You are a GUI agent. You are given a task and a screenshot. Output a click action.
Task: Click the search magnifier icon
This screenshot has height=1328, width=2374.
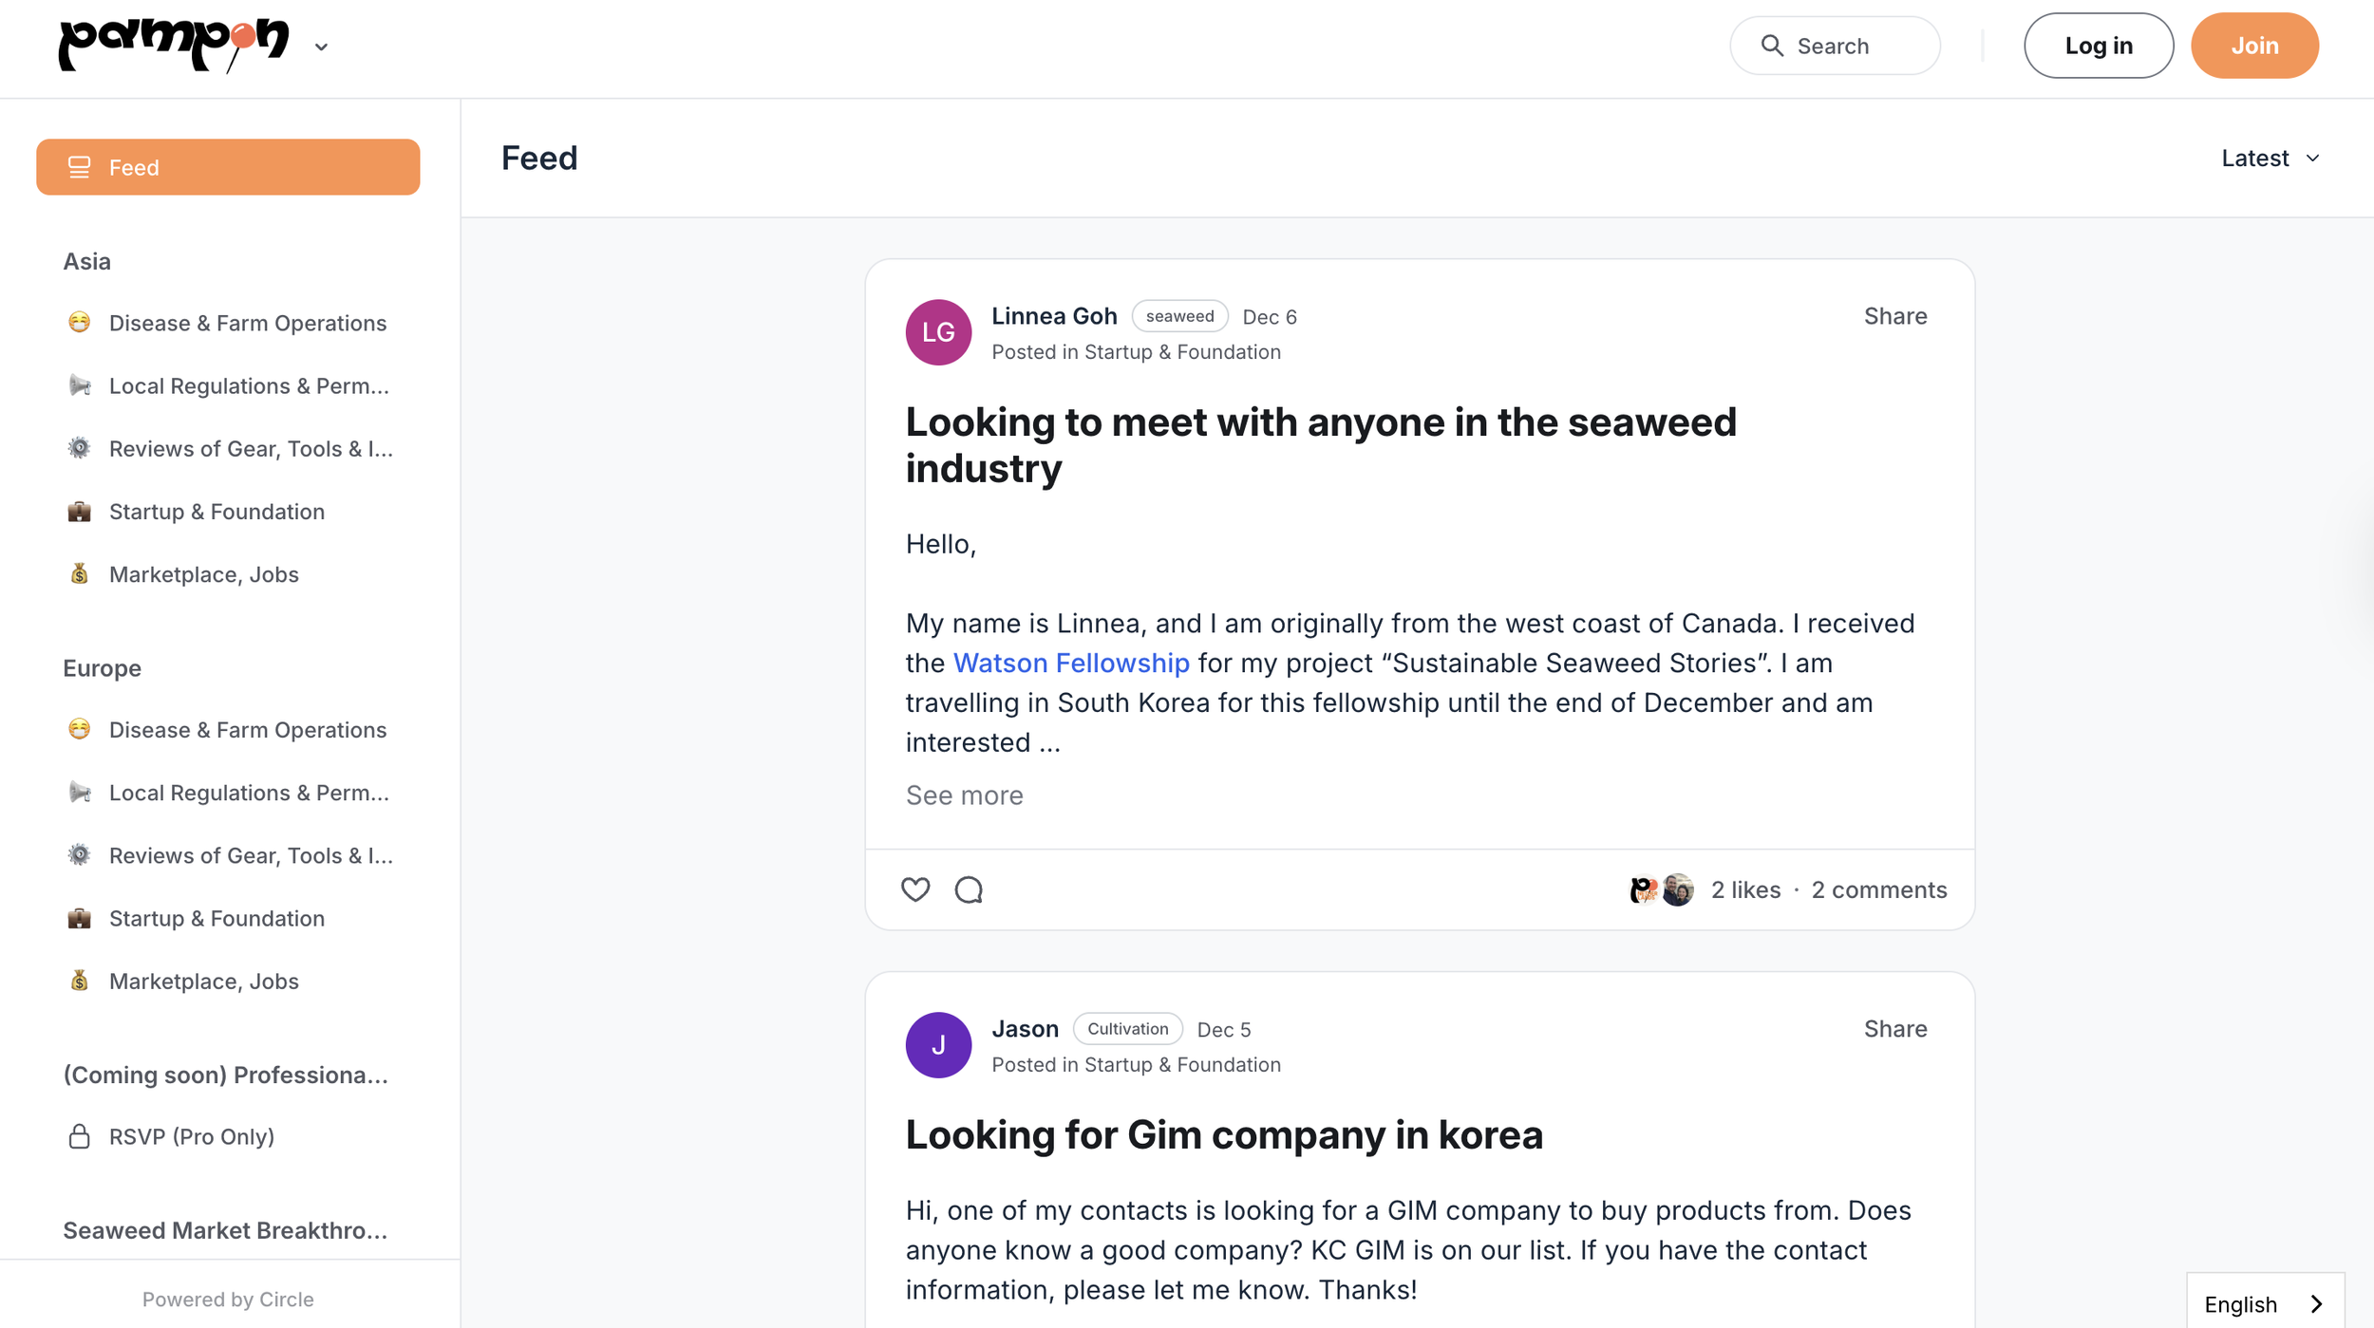(1772, 46)
